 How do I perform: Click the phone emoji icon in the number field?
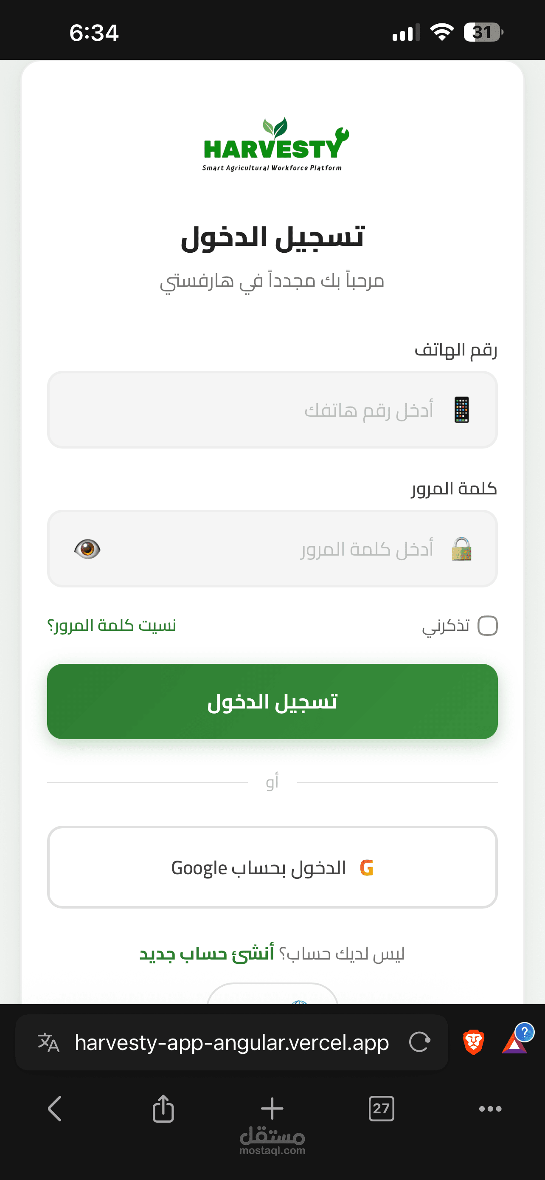click(461, 409)
